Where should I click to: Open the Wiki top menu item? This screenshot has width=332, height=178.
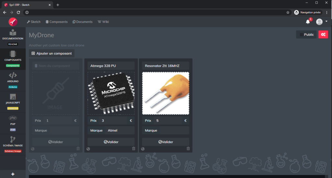(x=103, y=22)
